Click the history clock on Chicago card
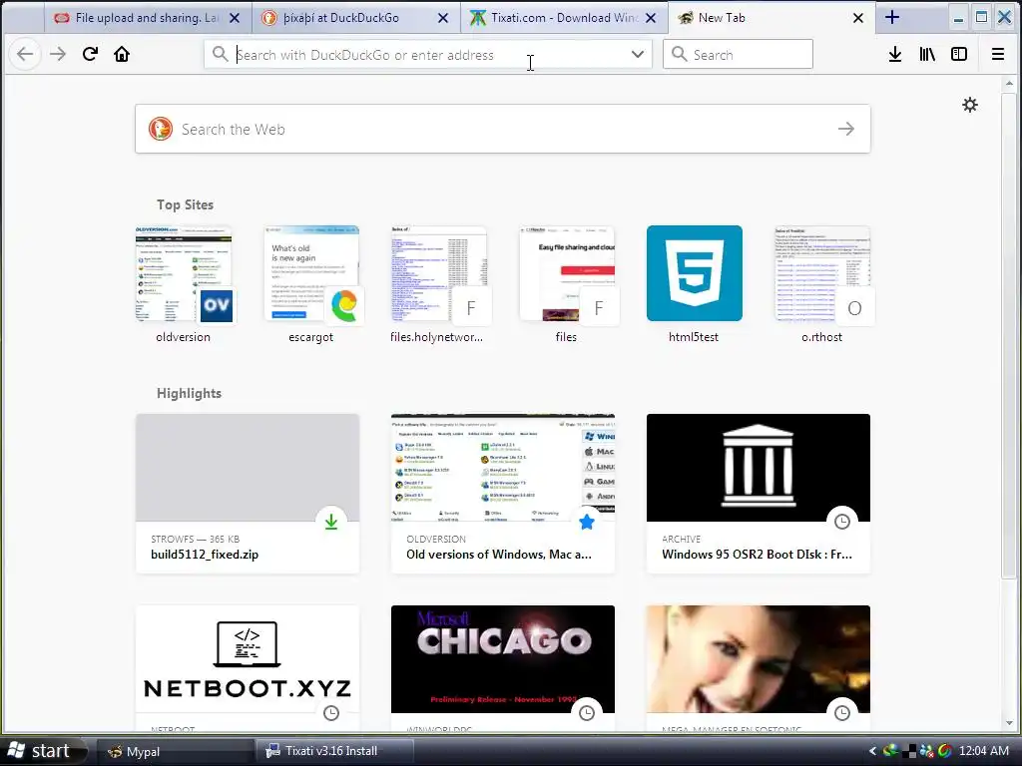The height and width of the screenshot is (766, 1022). click(587, 712)
